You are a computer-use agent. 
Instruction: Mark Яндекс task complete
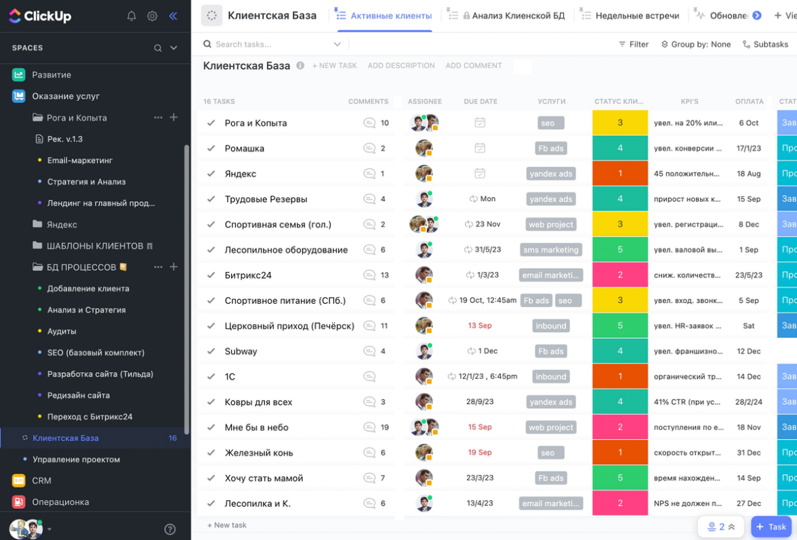click(x=211, y=173)
